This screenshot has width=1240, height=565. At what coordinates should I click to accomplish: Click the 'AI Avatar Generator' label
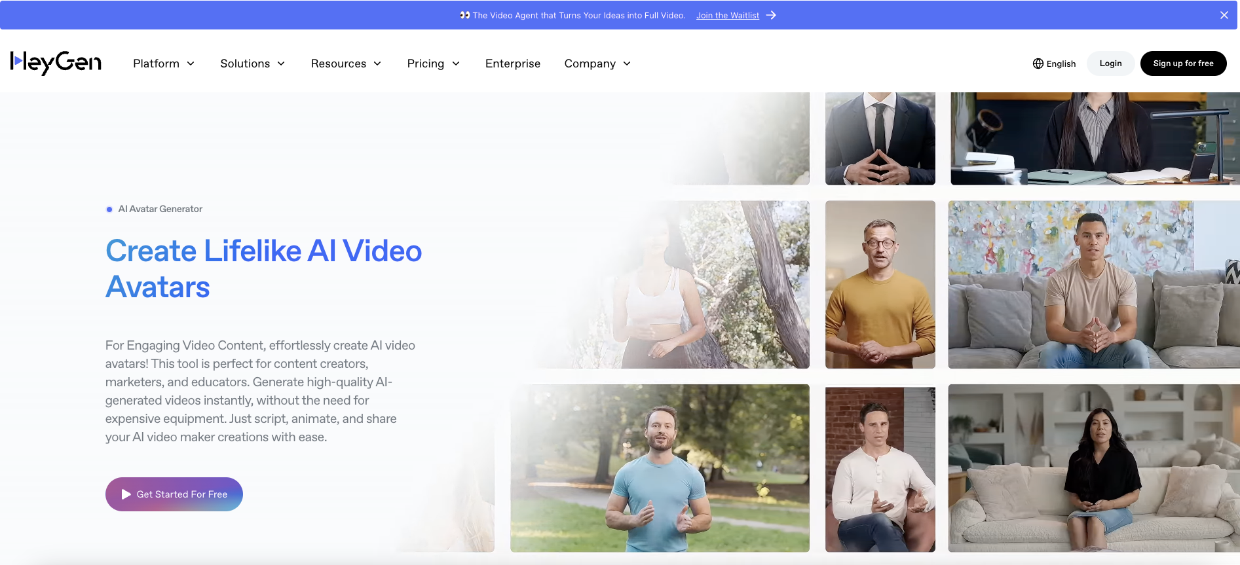160,209
